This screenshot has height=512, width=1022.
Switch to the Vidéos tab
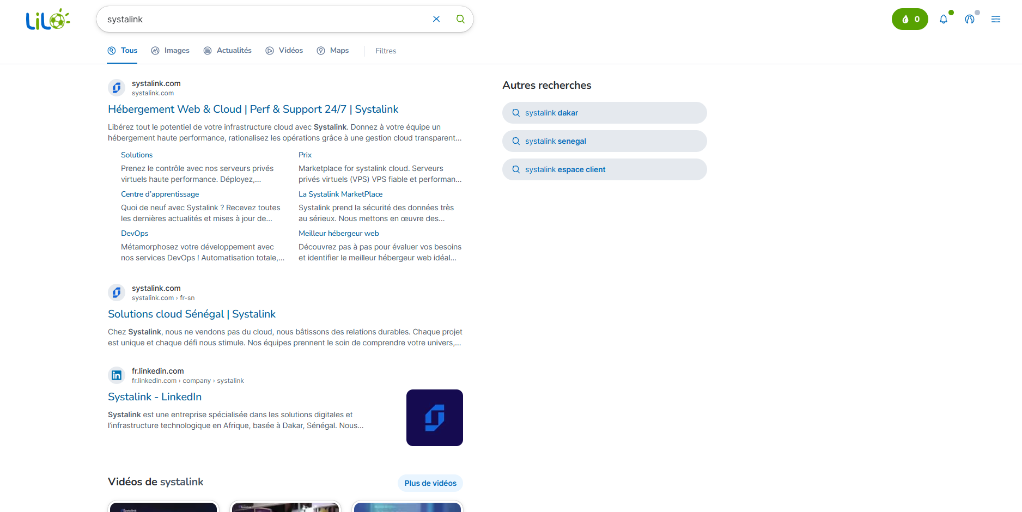coord(284,51)
